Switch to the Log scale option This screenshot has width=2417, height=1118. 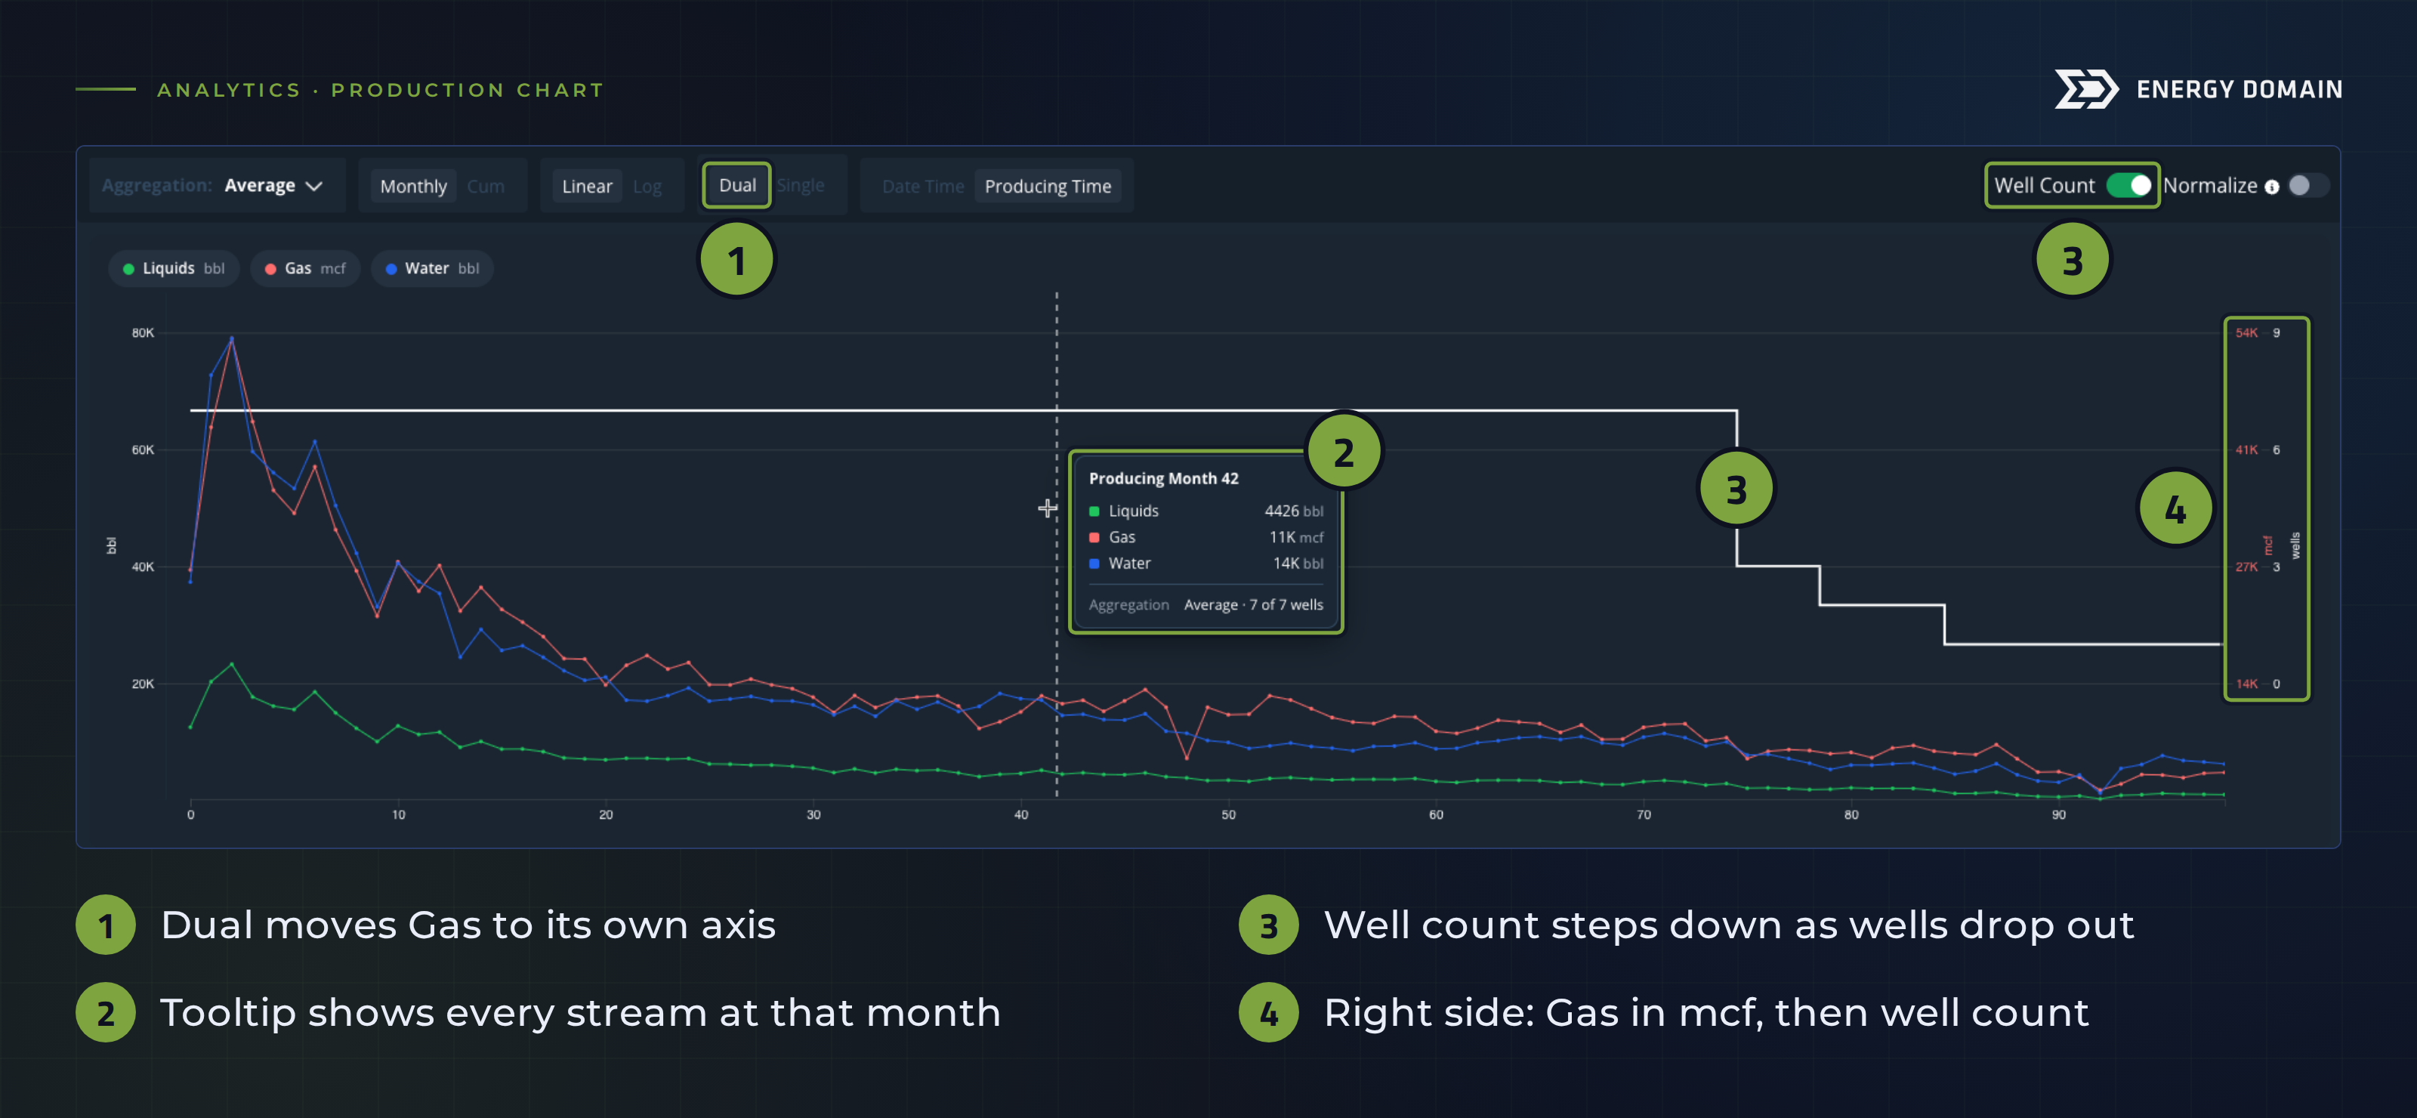(647, 187)
